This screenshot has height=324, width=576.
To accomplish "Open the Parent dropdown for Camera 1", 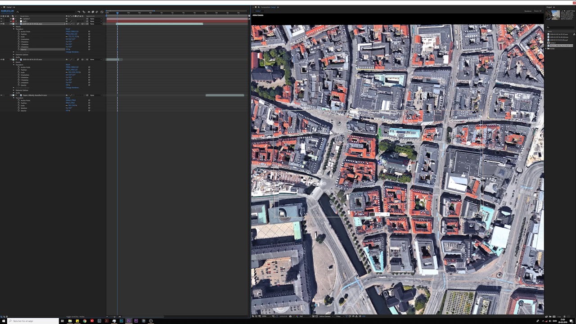I will (95, 19).
